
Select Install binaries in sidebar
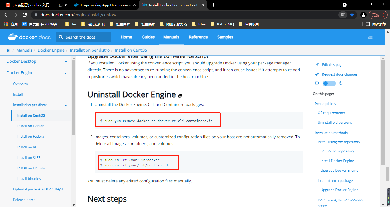(x=29, y=179)
